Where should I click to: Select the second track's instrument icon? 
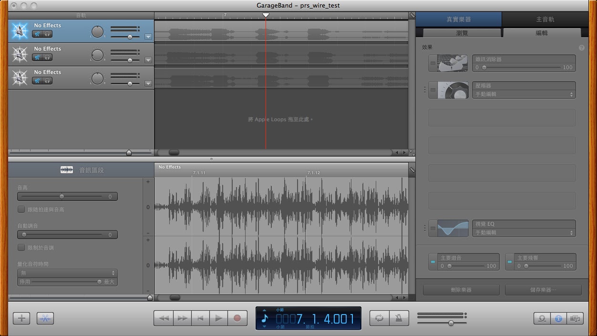[x=20, y=54]
